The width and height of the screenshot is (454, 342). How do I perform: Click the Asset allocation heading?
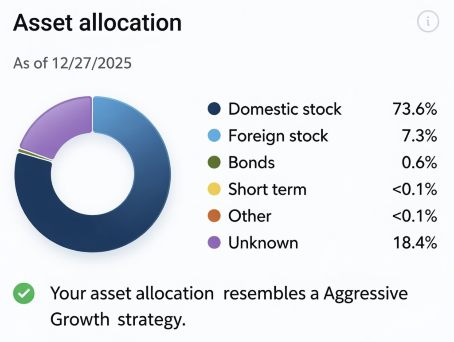click(98, 23)
